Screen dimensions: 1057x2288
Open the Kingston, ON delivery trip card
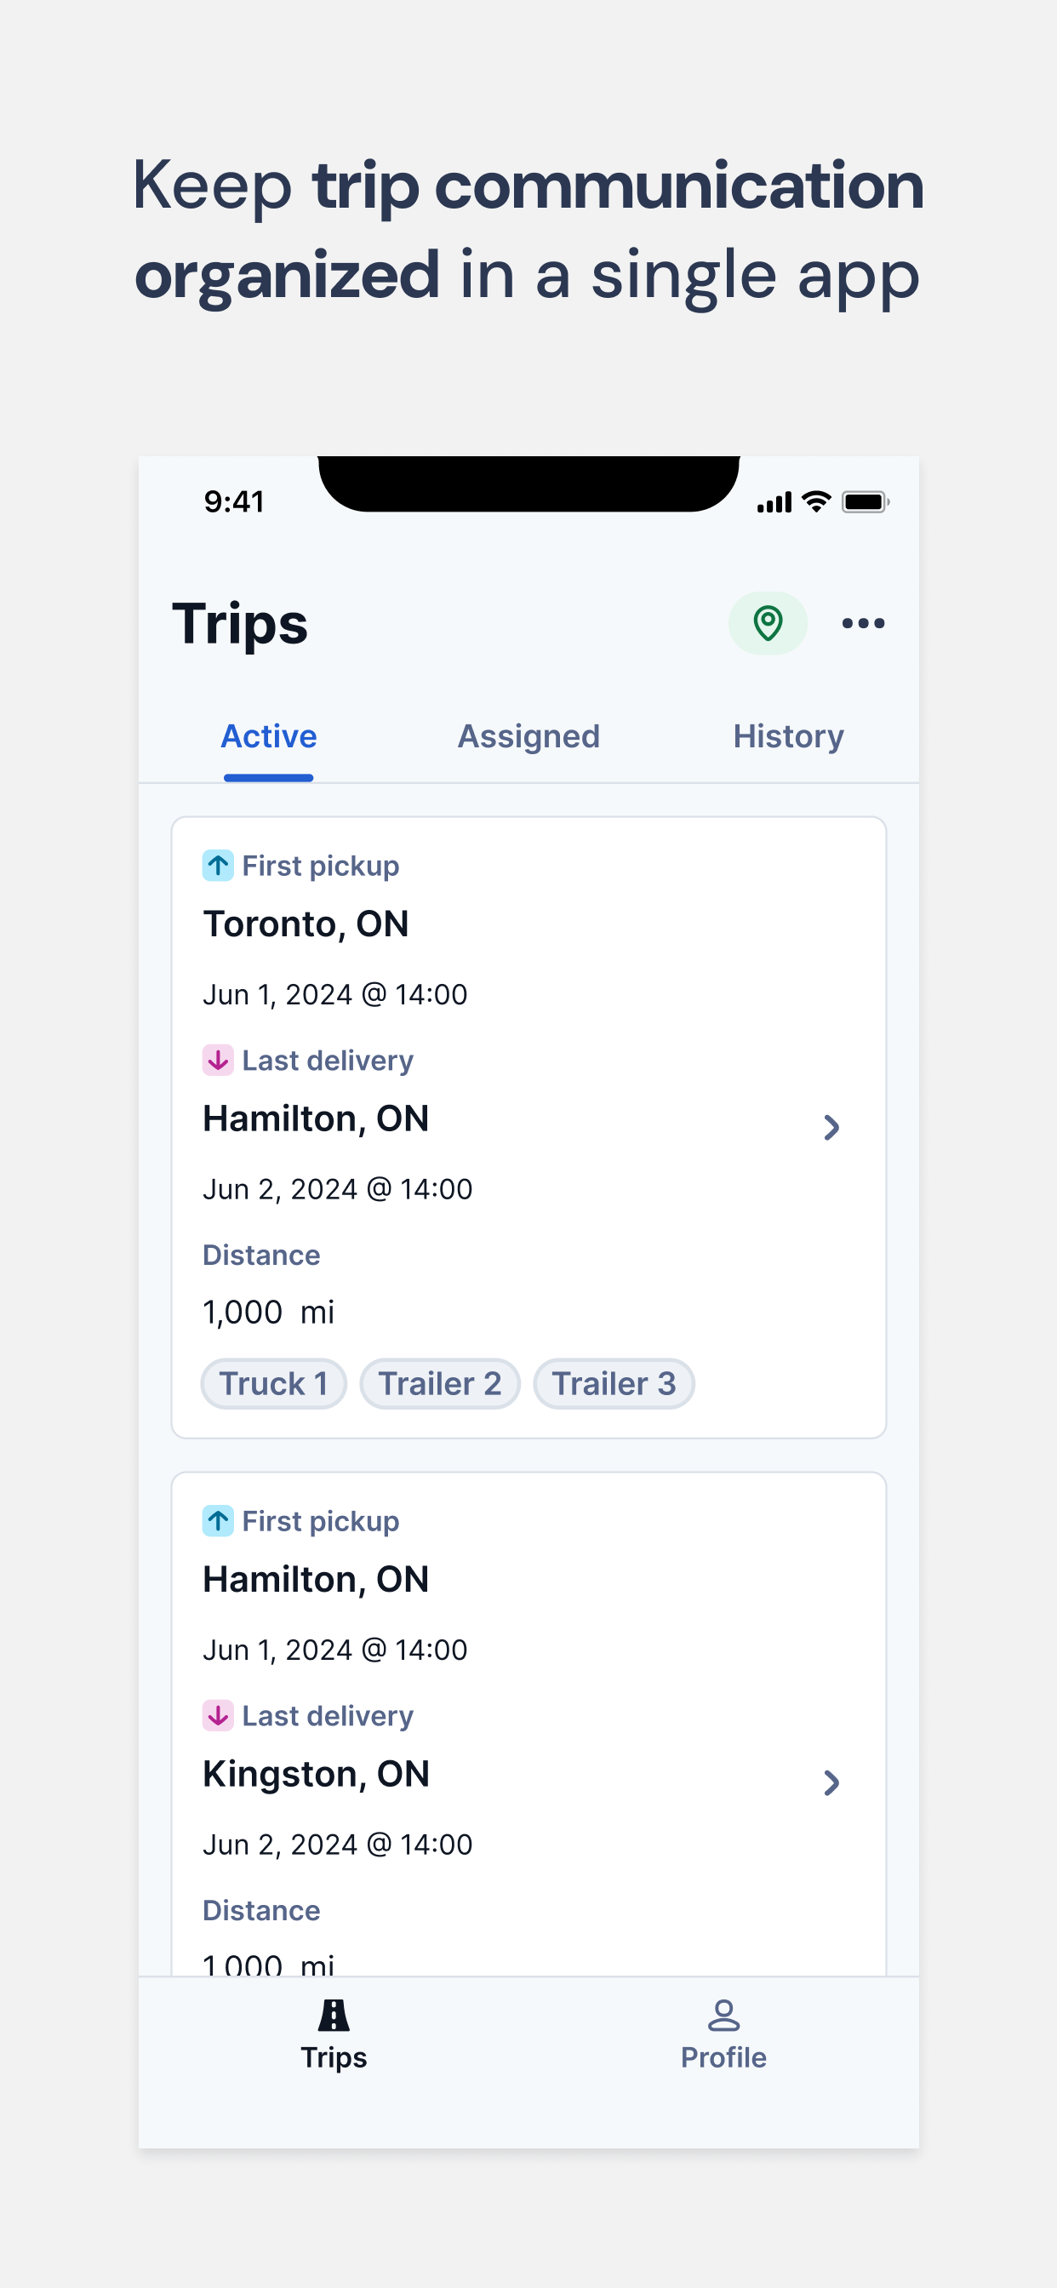tap(528, 1724)
